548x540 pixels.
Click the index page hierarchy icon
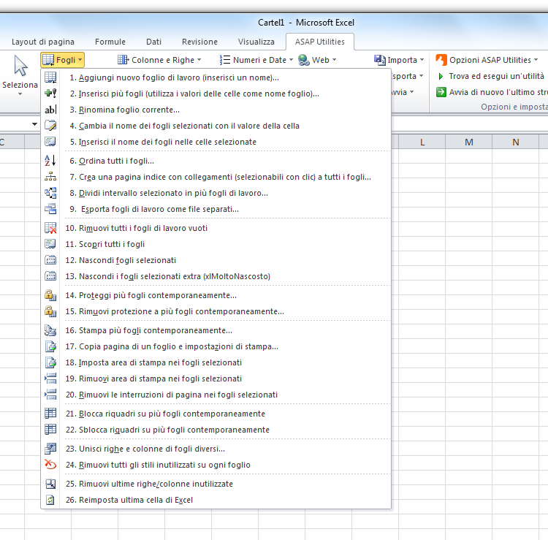point(50,177)
